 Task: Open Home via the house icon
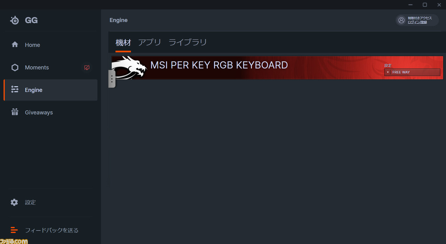(15, 44)
